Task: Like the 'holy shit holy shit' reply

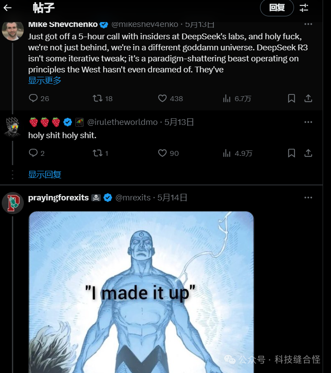Action: pos(163,153)
